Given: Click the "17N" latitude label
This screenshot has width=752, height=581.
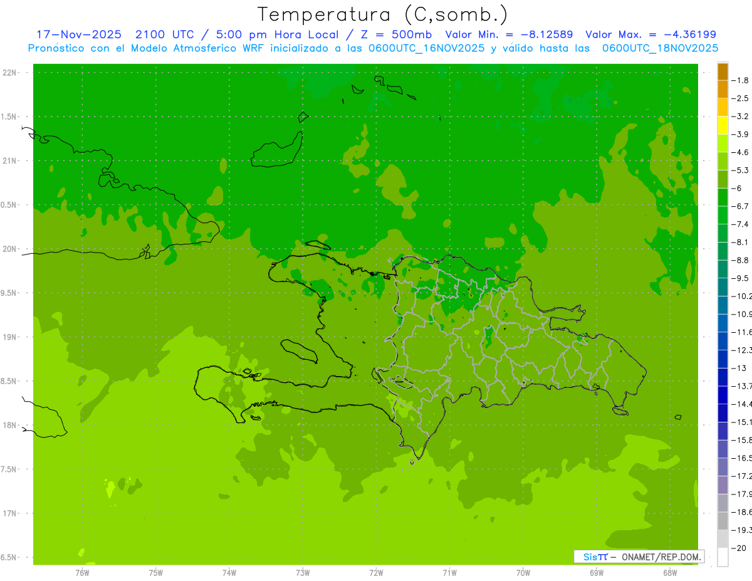Looking at the screenshot, I should point(11,513).
